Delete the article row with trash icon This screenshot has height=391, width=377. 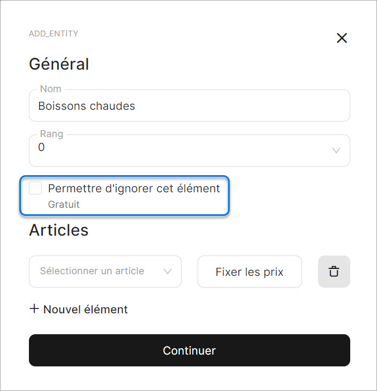click(334, 272)
